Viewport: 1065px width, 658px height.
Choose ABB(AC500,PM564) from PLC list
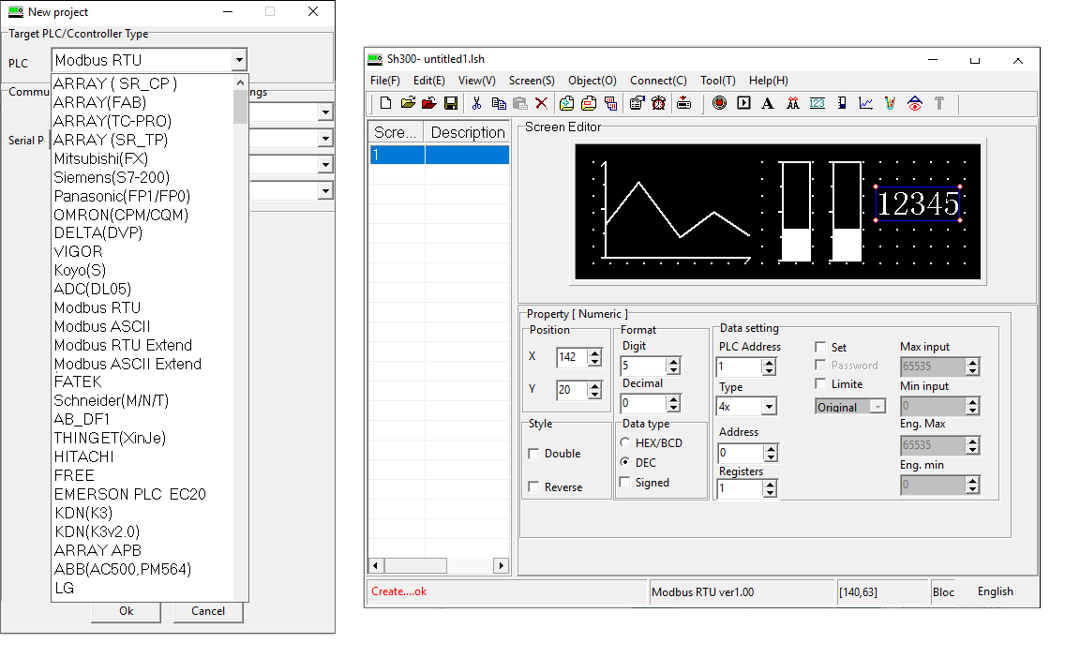pos(122,569)
